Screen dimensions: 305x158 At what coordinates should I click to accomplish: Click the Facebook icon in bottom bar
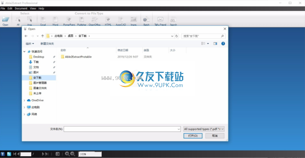pos(3,154)
